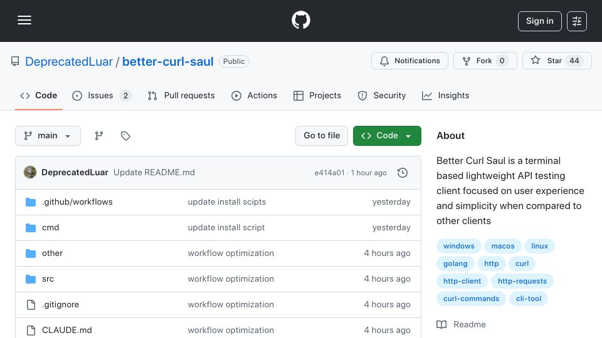Click the src folder icon
The height and width of the screenshot is (338, 602).
(x=31, y=279)
